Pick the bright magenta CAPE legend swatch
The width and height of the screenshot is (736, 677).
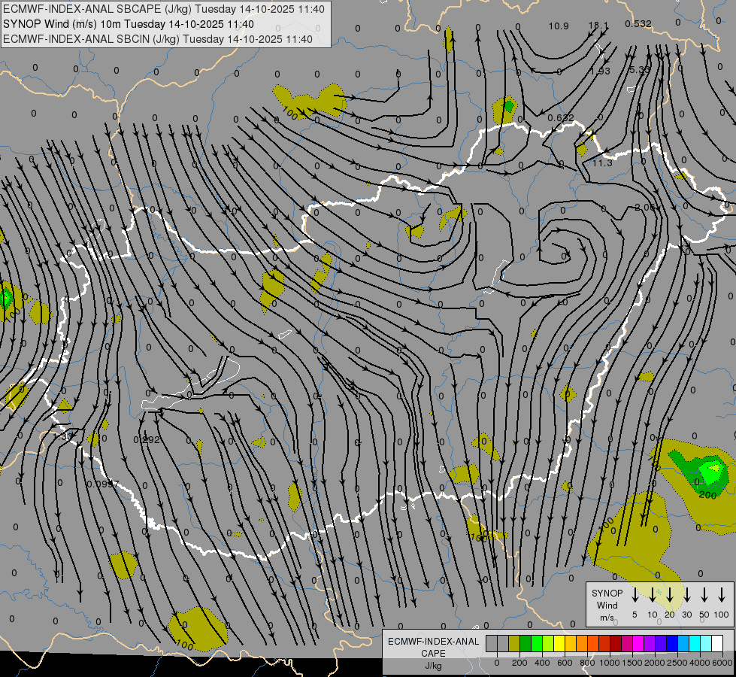pyautogui.click(x=638, y=643)
